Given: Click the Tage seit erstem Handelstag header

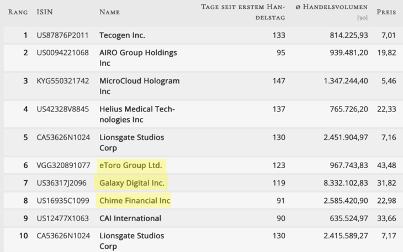Looking at the screenshot, I should click(243, 12).
